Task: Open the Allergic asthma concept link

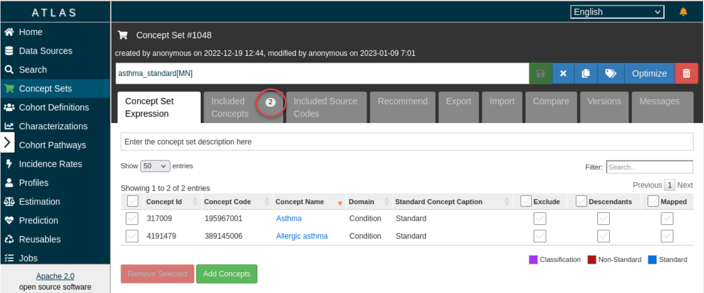Action: 302,236
